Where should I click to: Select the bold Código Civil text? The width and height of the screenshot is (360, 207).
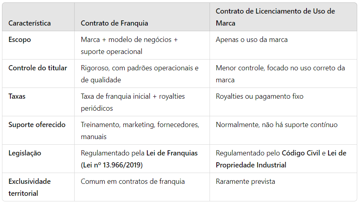[x=301, y=153]
